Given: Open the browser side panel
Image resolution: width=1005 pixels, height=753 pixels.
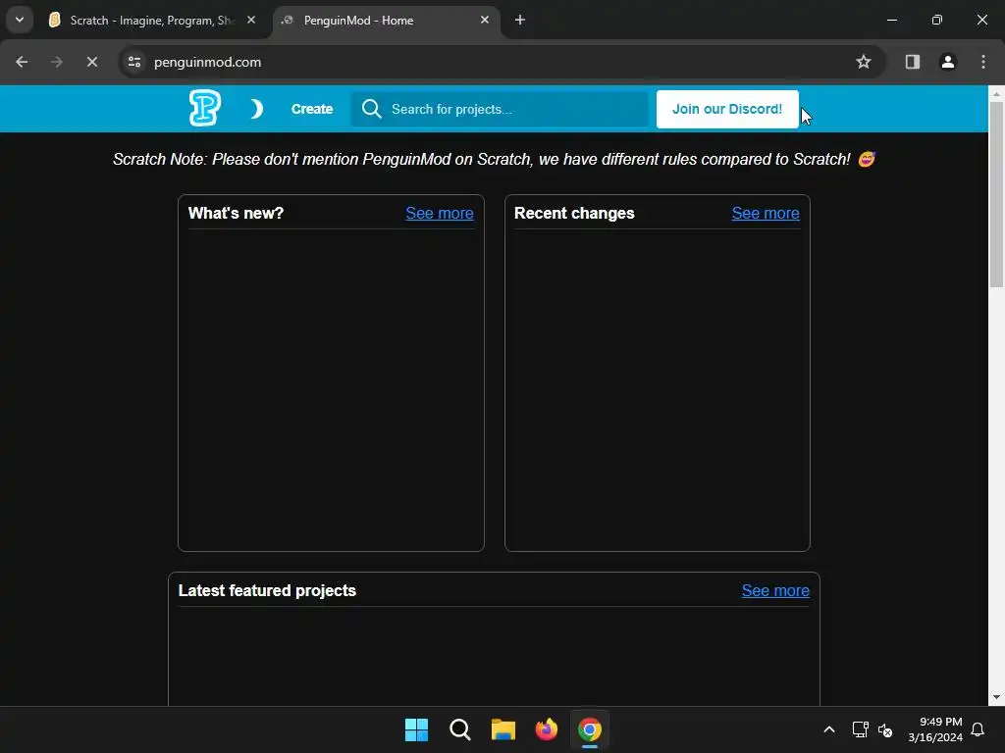Looking at the screenshot, I should 912,62.
